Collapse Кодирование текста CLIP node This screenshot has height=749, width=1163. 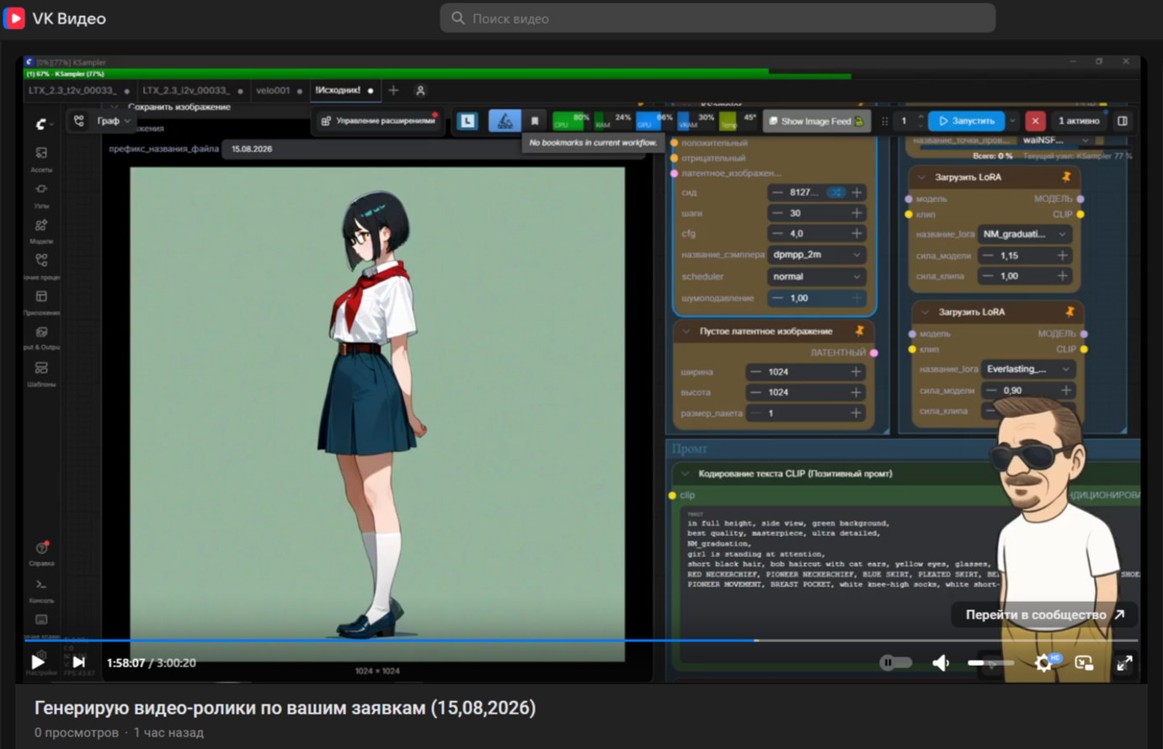[x=686, y=474]
